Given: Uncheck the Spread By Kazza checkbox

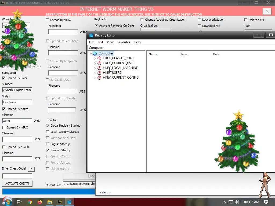Looking at the screenshot, I should tap(4, 109).
